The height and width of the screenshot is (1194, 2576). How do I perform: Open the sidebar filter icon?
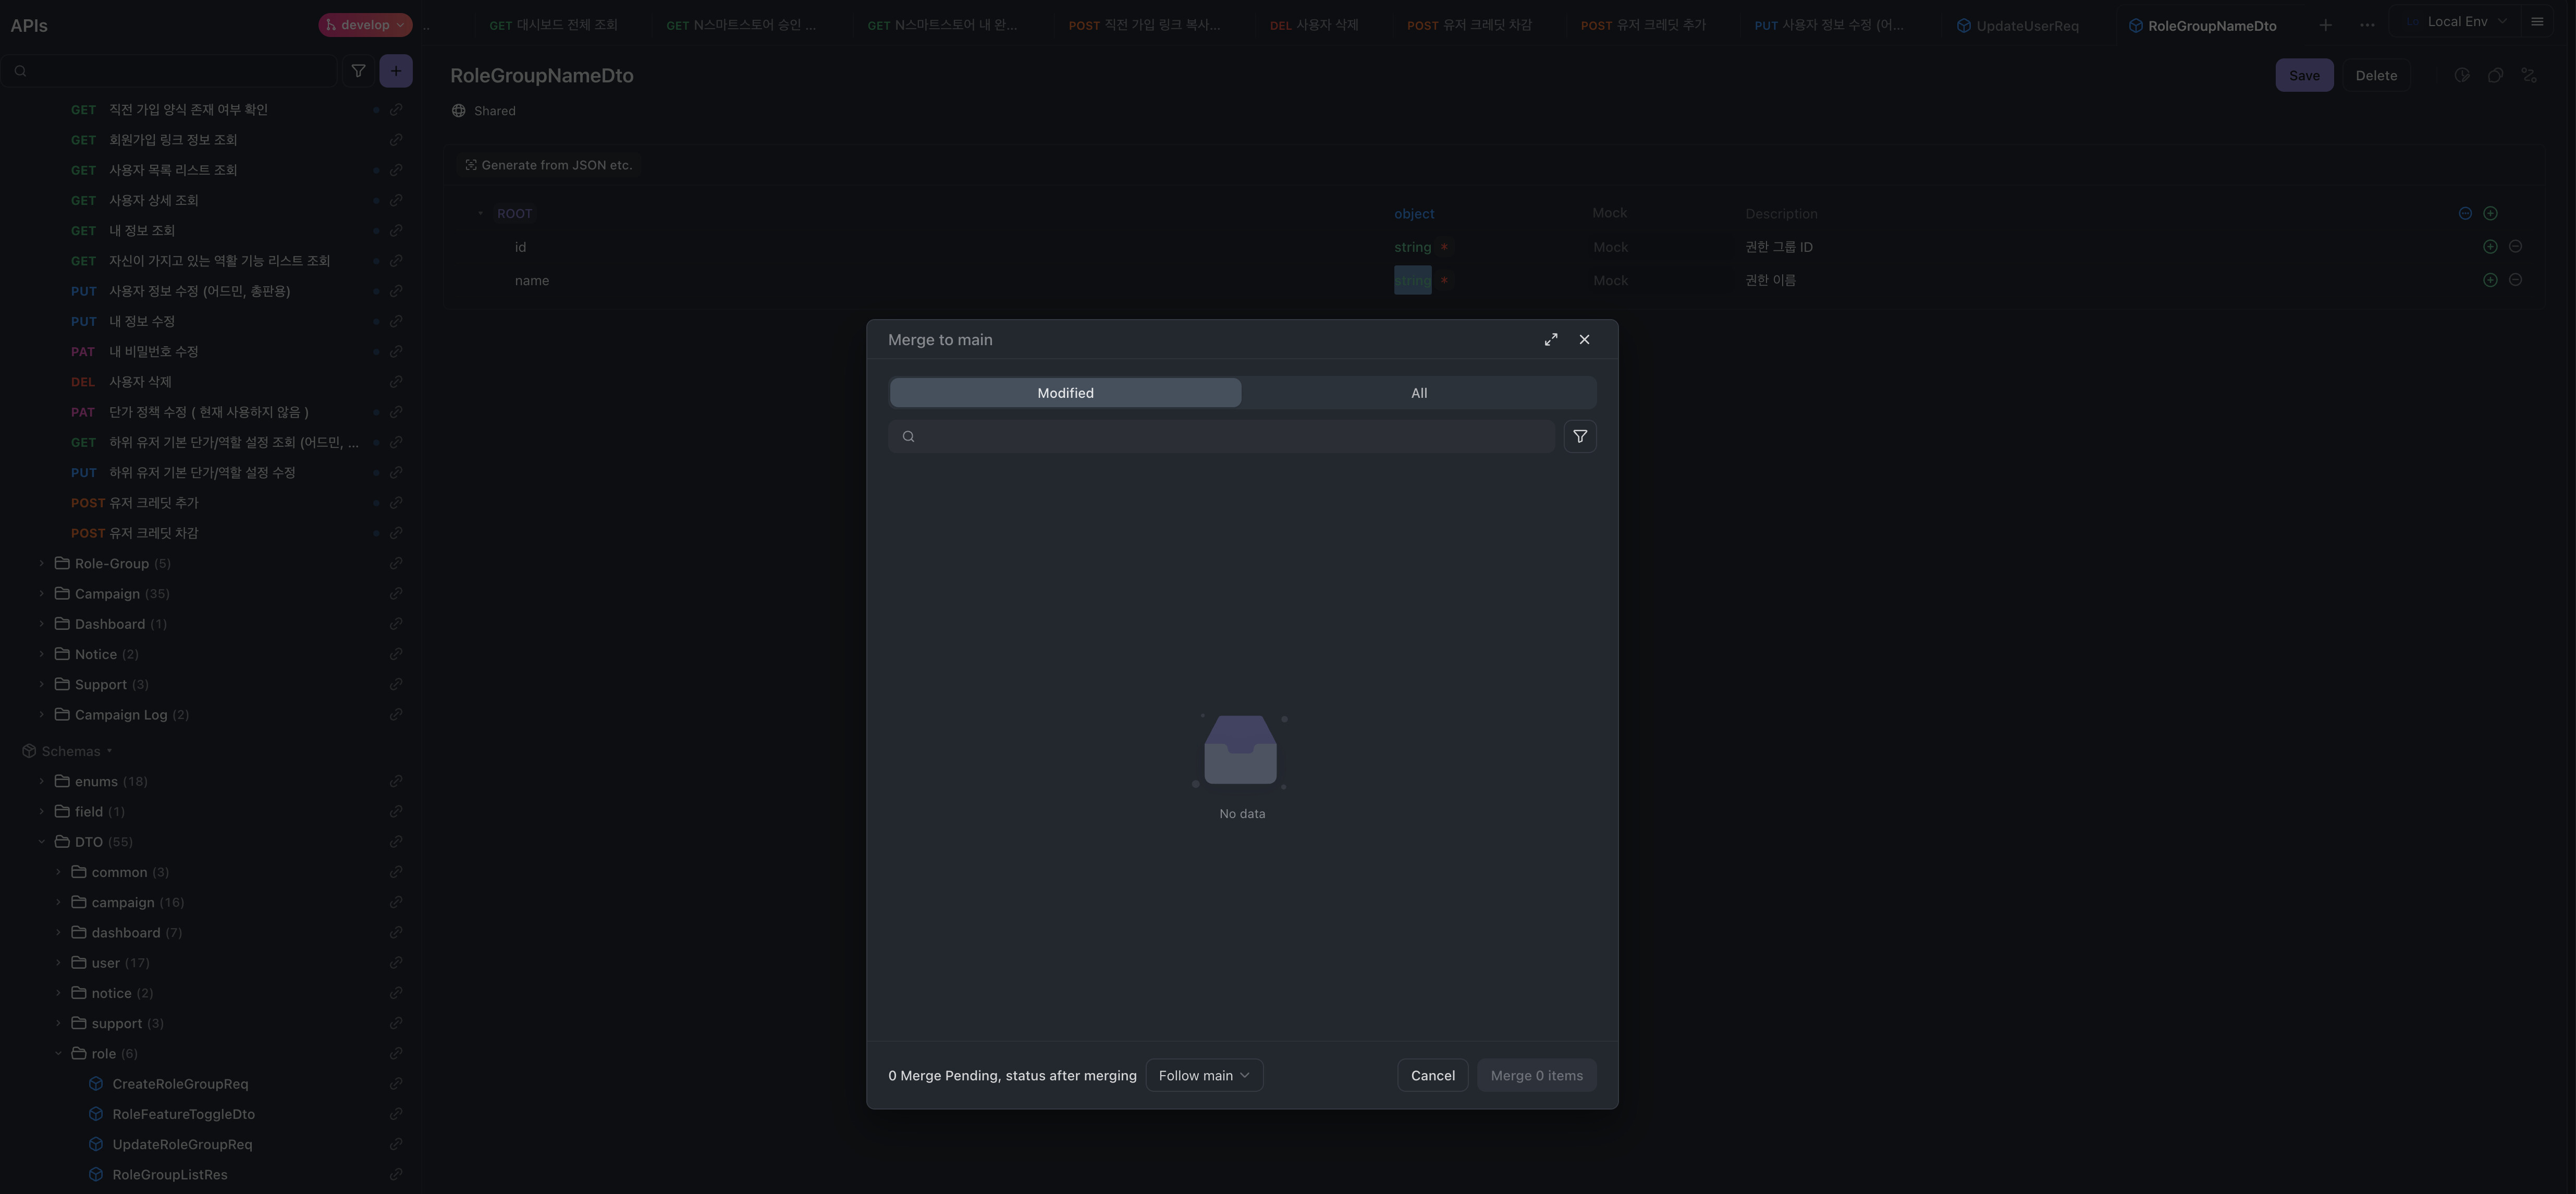click(358, 71)
